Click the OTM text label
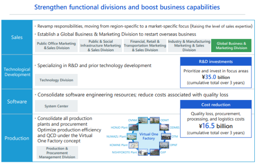The width and height of the screenshot is (256, 164). [175, 136]
